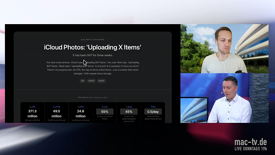Click the 24.8 million Mac users value
The width and height of the screenshot is (275, 155).
[x=80, y=113]
